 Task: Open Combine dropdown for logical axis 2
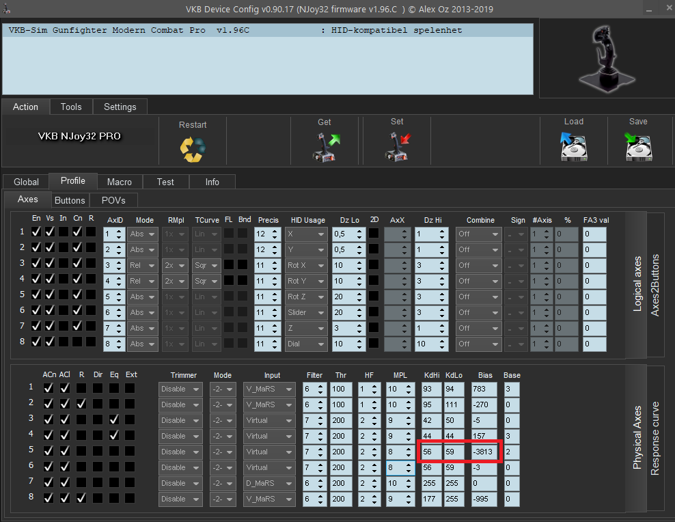[478, 249]
